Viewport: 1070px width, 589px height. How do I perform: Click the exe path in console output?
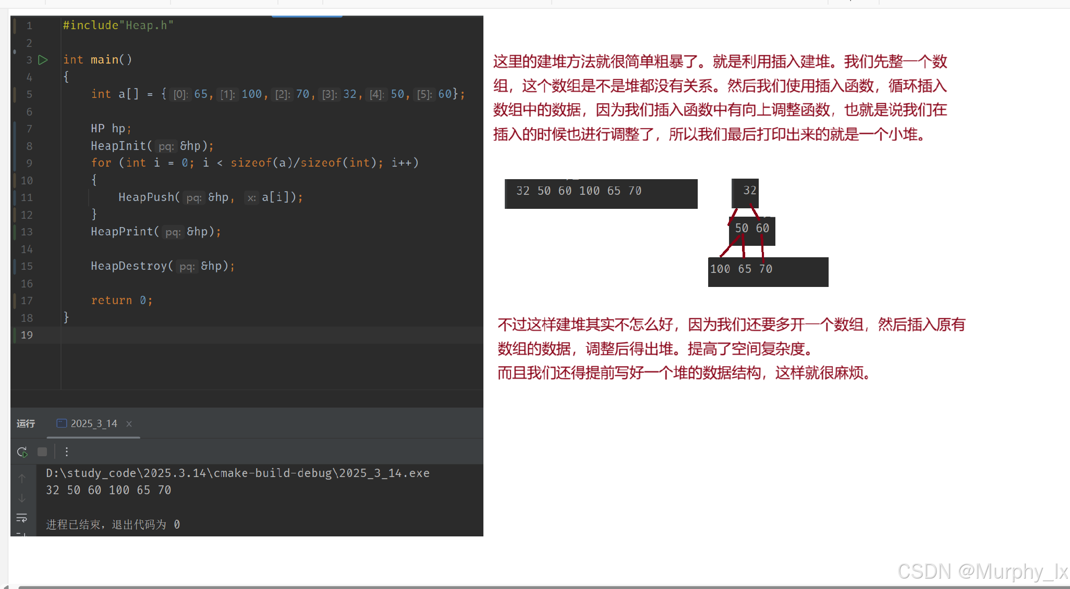(238, 473)
